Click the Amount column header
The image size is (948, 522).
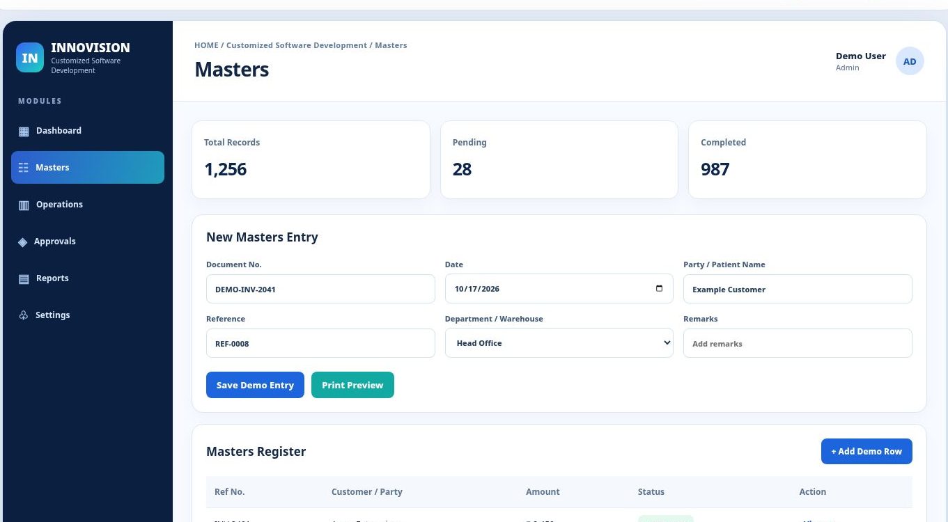tap(543, 492)
